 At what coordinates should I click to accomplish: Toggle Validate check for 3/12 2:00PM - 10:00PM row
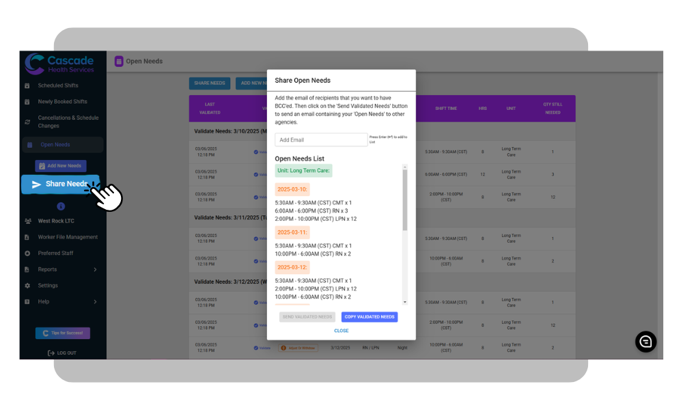[255, 325]
